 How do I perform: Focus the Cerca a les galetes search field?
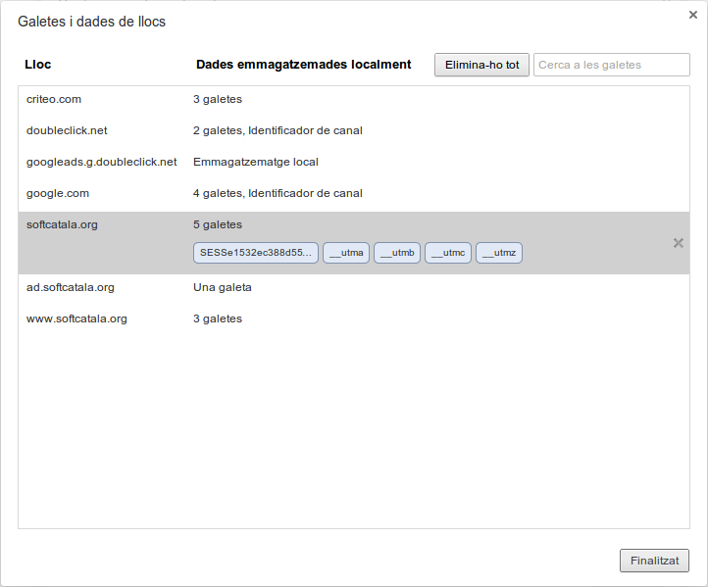pos(612,65)
